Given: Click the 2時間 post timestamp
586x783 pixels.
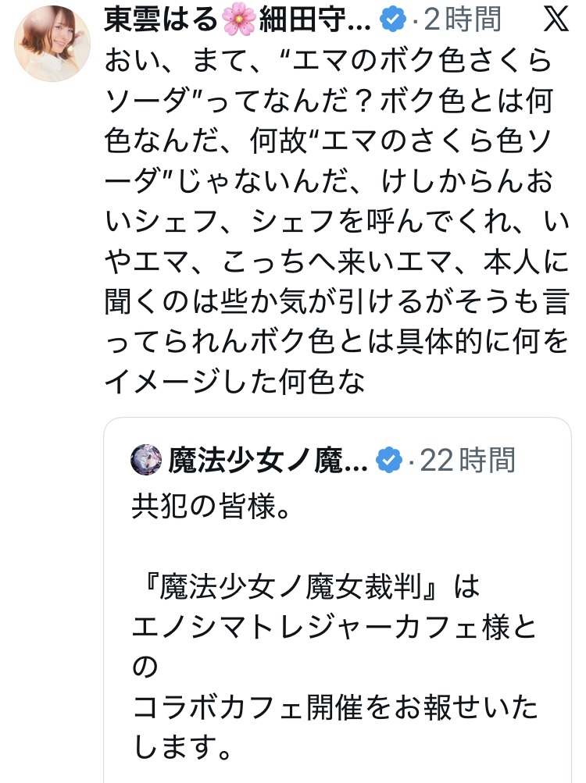Looking at the screenshot, I should (462, 20).
